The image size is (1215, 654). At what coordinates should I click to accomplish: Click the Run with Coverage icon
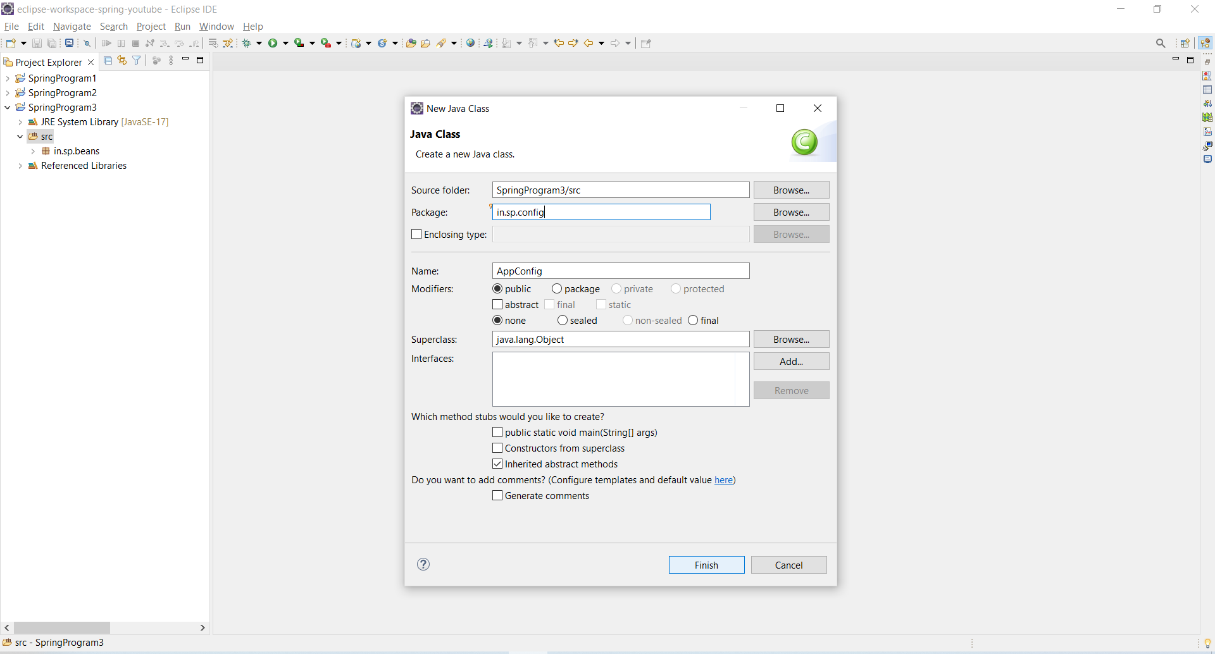tap(299, 43)
